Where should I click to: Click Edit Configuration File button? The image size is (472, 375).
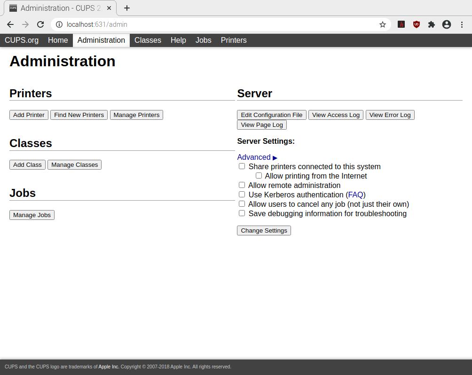tap(271, 115)
